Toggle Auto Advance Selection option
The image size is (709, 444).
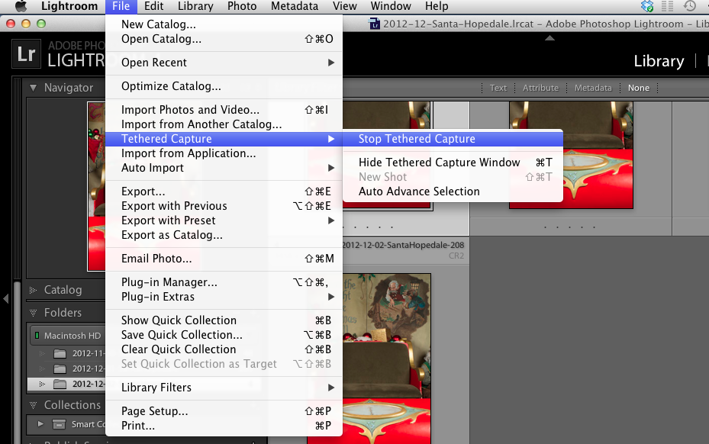point(419,191)
